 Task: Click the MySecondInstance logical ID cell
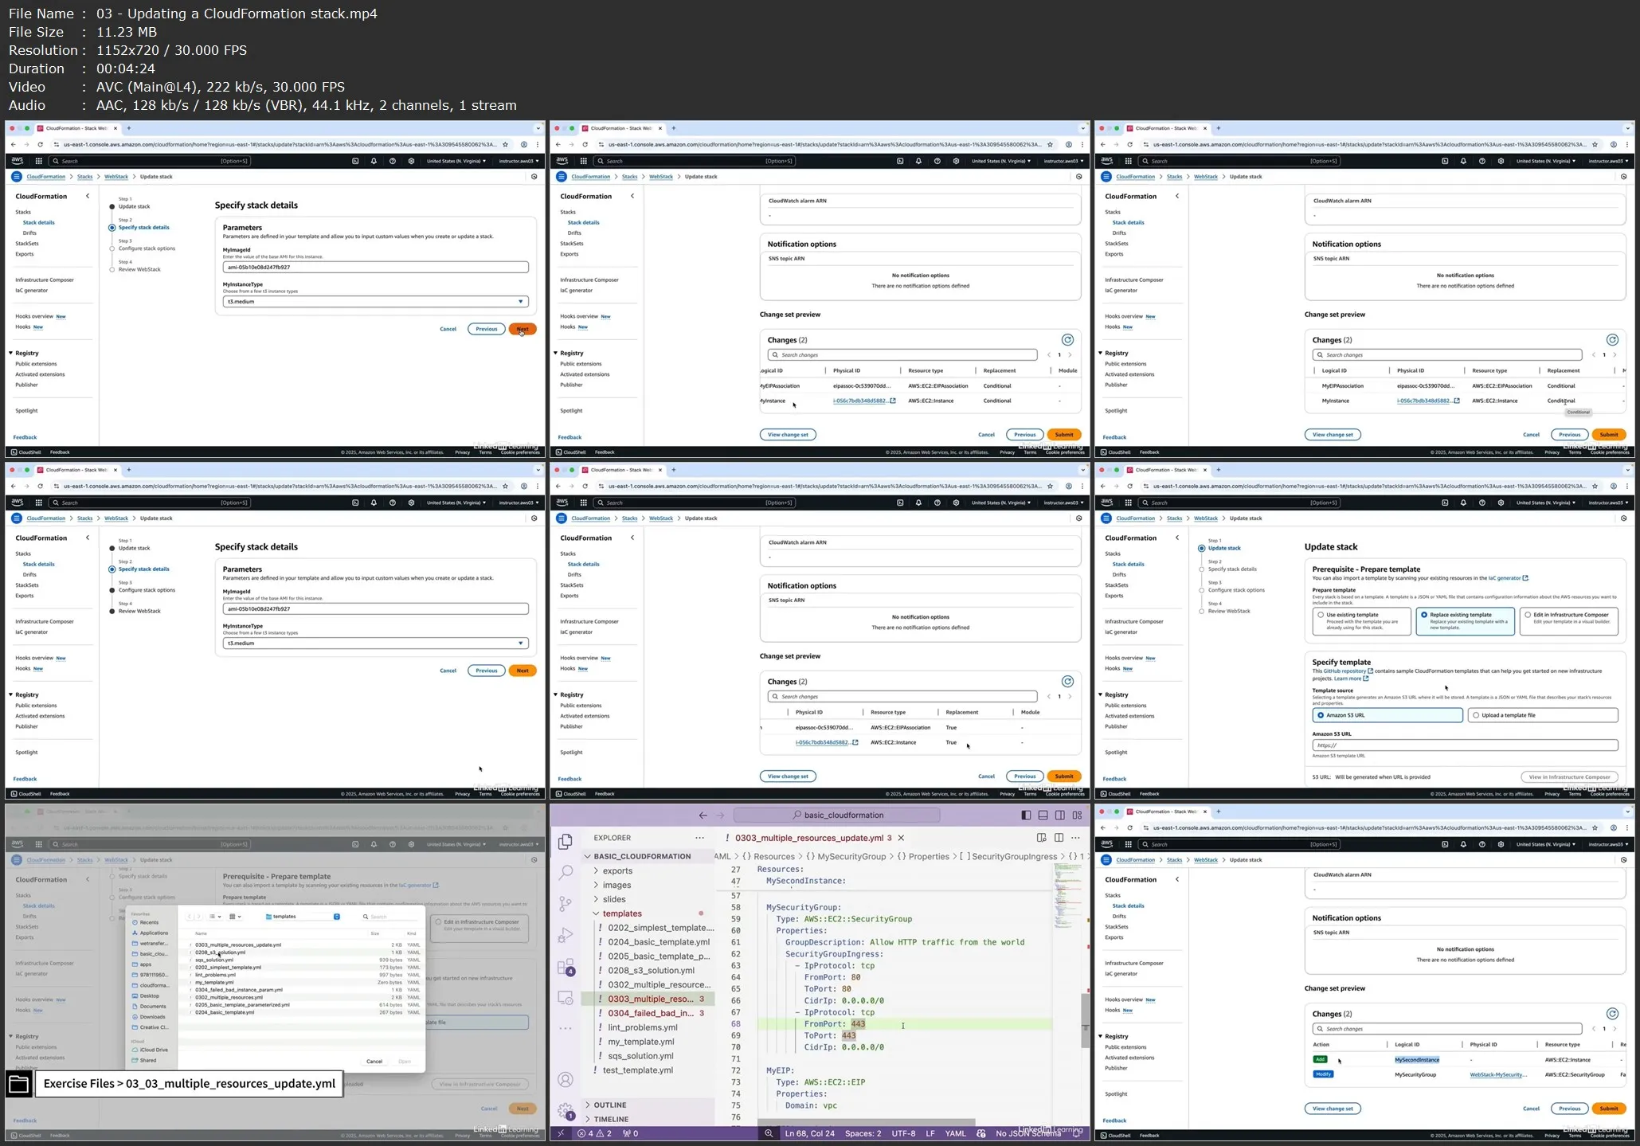(1416, 1060)
